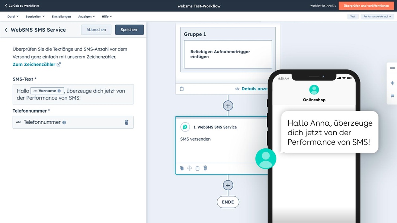
Task: Click the move icon on WebSMS action
Action: pyautogui.click(x=190, y=168)
